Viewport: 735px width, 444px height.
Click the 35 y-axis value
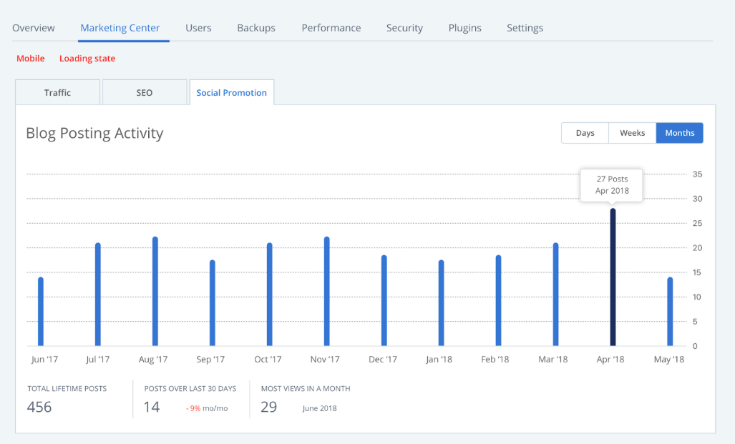tap(698, 174)
